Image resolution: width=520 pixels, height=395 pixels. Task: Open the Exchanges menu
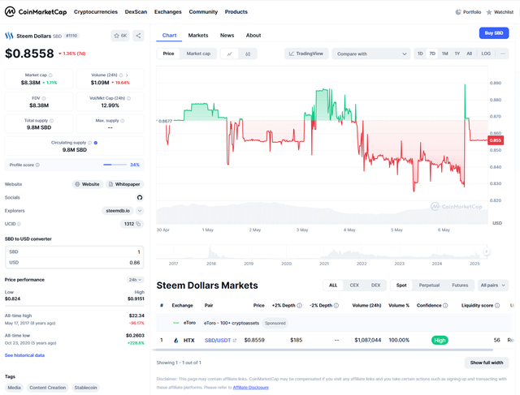[168, 12]
